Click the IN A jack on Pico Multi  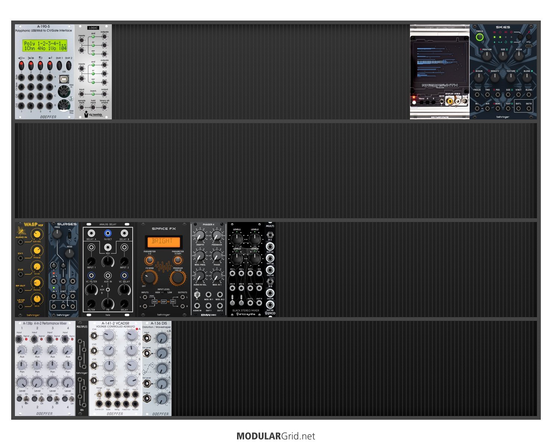point(270,235)
